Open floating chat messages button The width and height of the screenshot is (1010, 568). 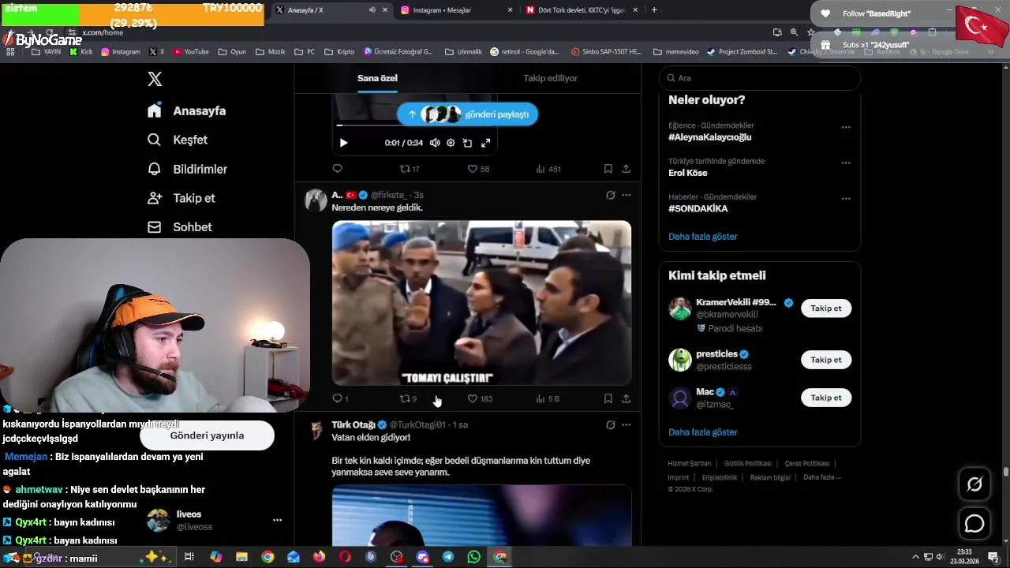pyautogui.click(x=974, y=524)
